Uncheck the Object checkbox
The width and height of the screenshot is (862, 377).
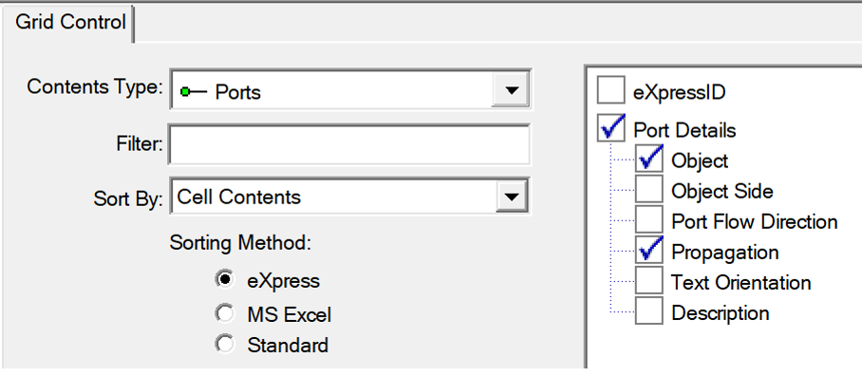649,159
